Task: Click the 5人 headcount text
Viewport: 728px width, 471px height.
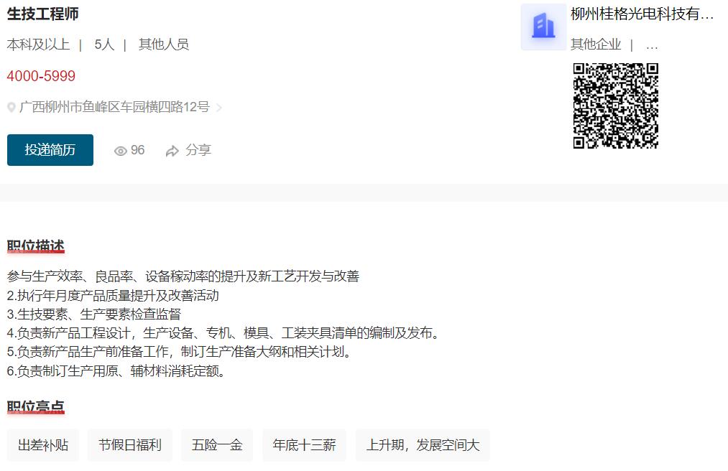Action: click(x=104, y=45)
